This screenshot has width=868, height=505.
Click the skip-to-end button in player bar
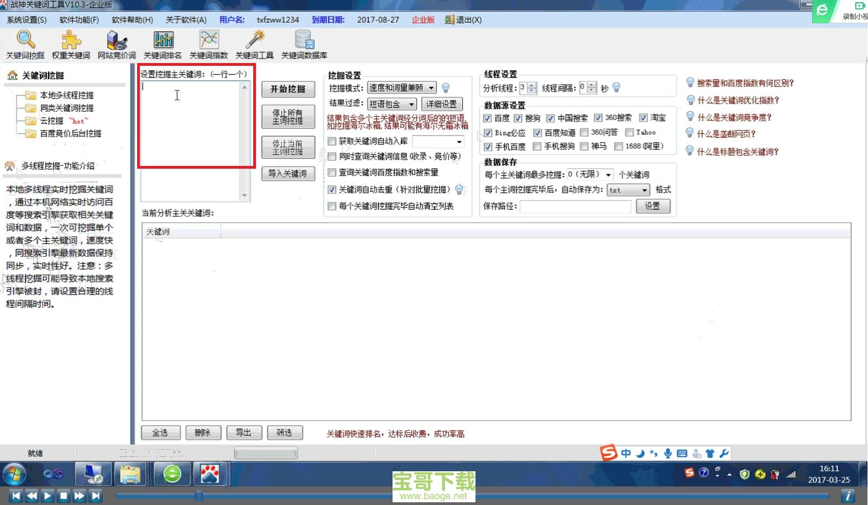96,496
